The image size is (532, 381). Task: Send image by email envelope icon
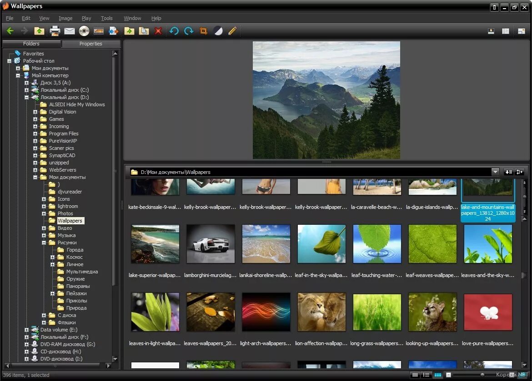point(70,31)
